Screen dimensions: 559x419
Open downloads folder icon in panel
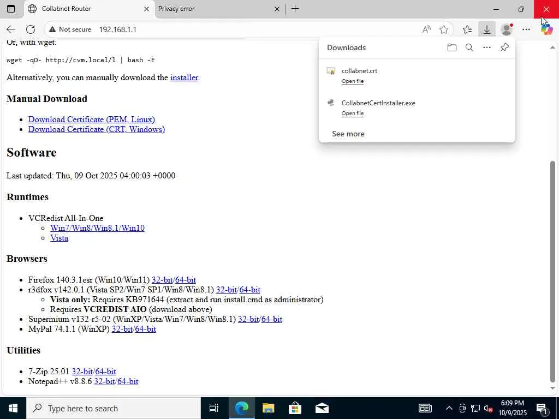click(451, 47)
